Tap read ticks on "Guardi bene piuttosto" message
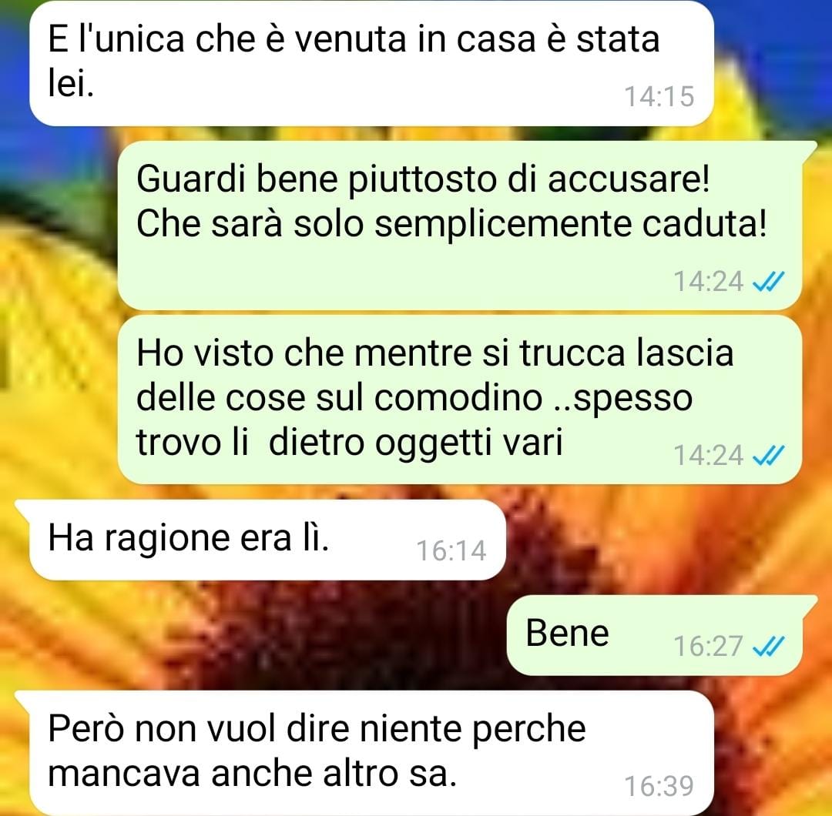Viewport: 832px width, 816px height. 768,281
